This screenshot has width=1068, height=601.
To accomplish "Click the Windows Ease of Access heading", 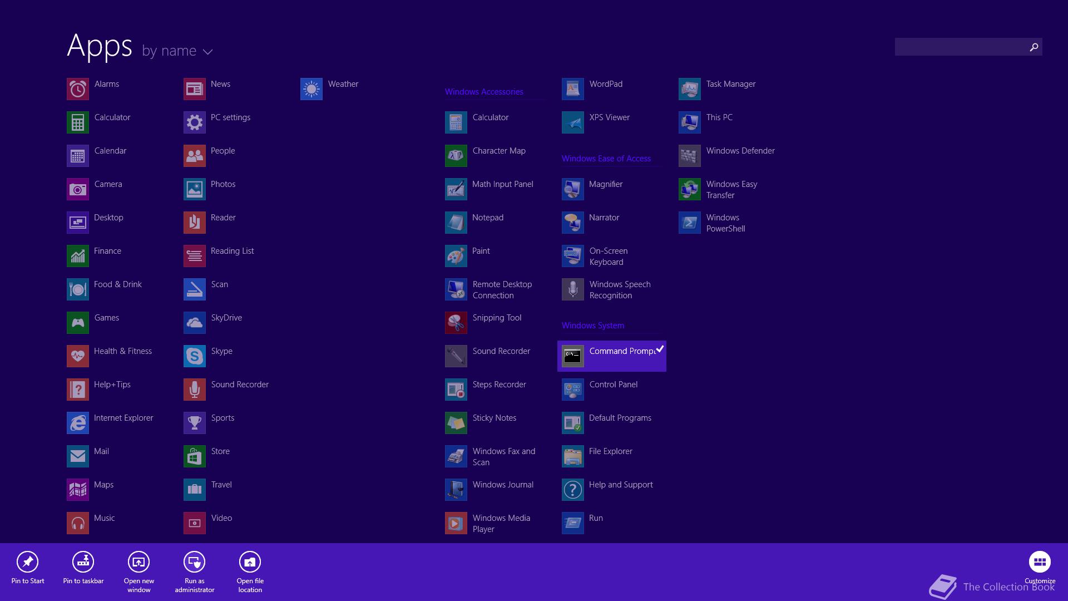I will (x=606, y=159).
